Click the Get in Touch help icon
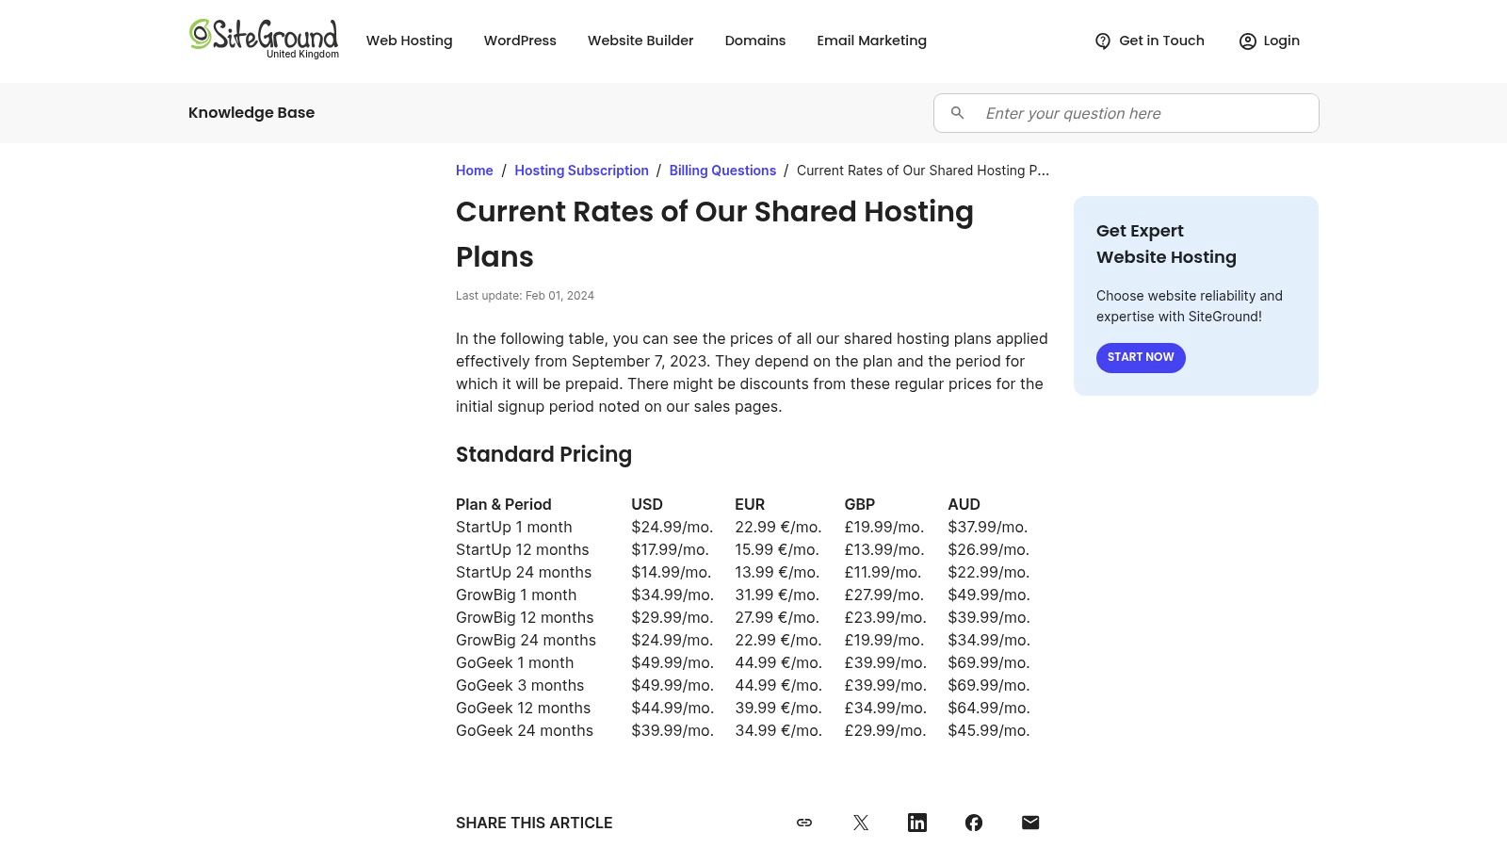Screen dimensions: 1507x848 coord(1103,41)
